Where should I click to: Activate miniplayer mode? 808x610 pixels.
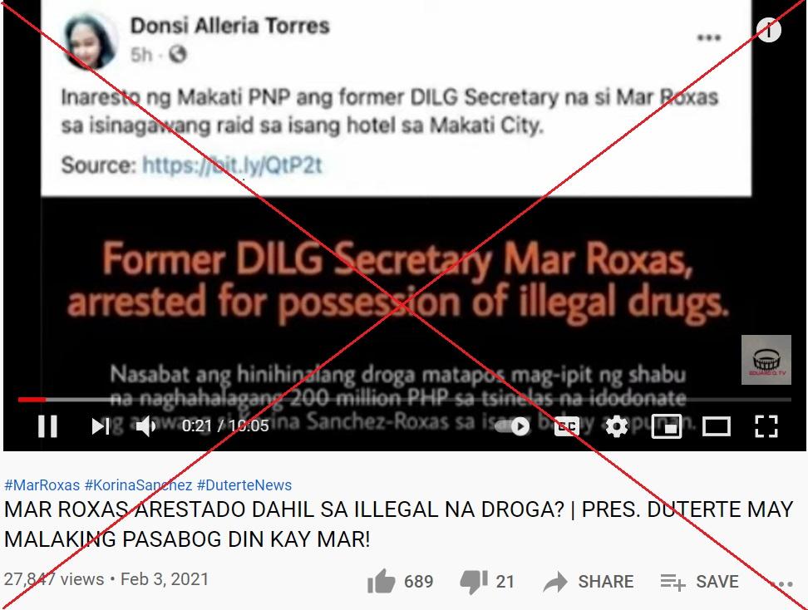667,426
